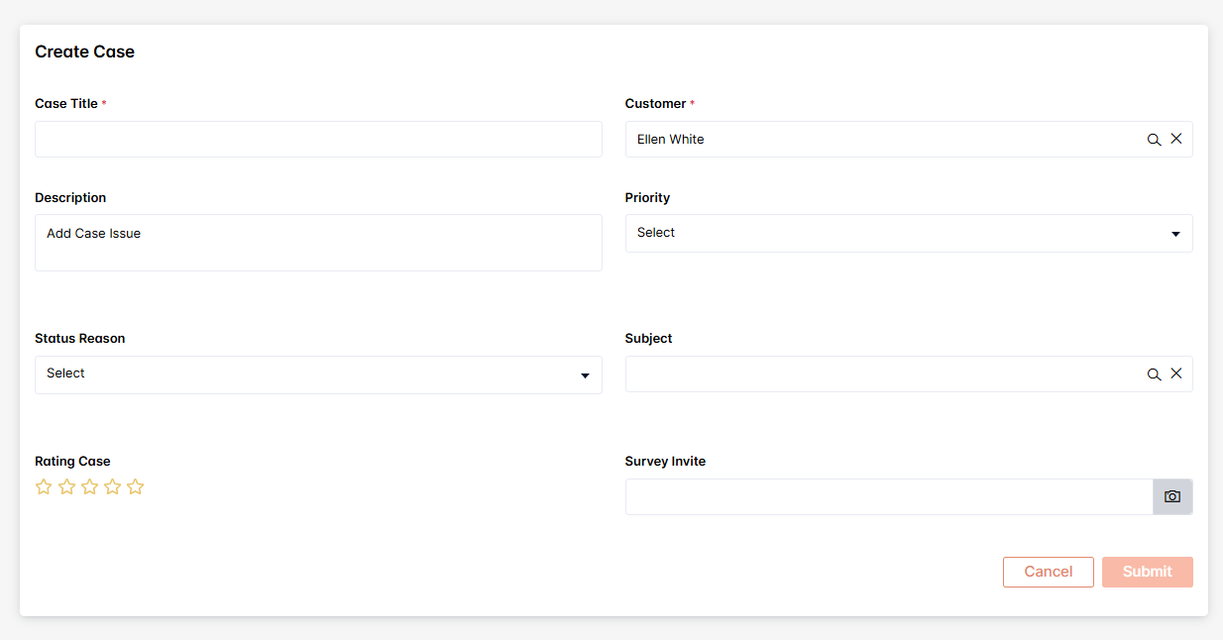Rate the case four stars
Image resolution: width=1223 pixels, height=640 pixels.
[x=112, y=486]
